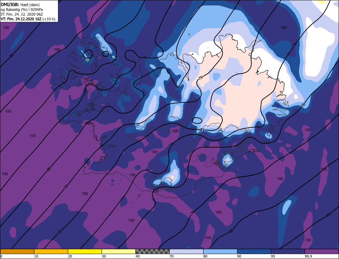Click the title line 'DMI/IGB: Hæð (dam)'
Image resolution: width=339 pixels, height=259 pixels.
click(x=20, y=4)
